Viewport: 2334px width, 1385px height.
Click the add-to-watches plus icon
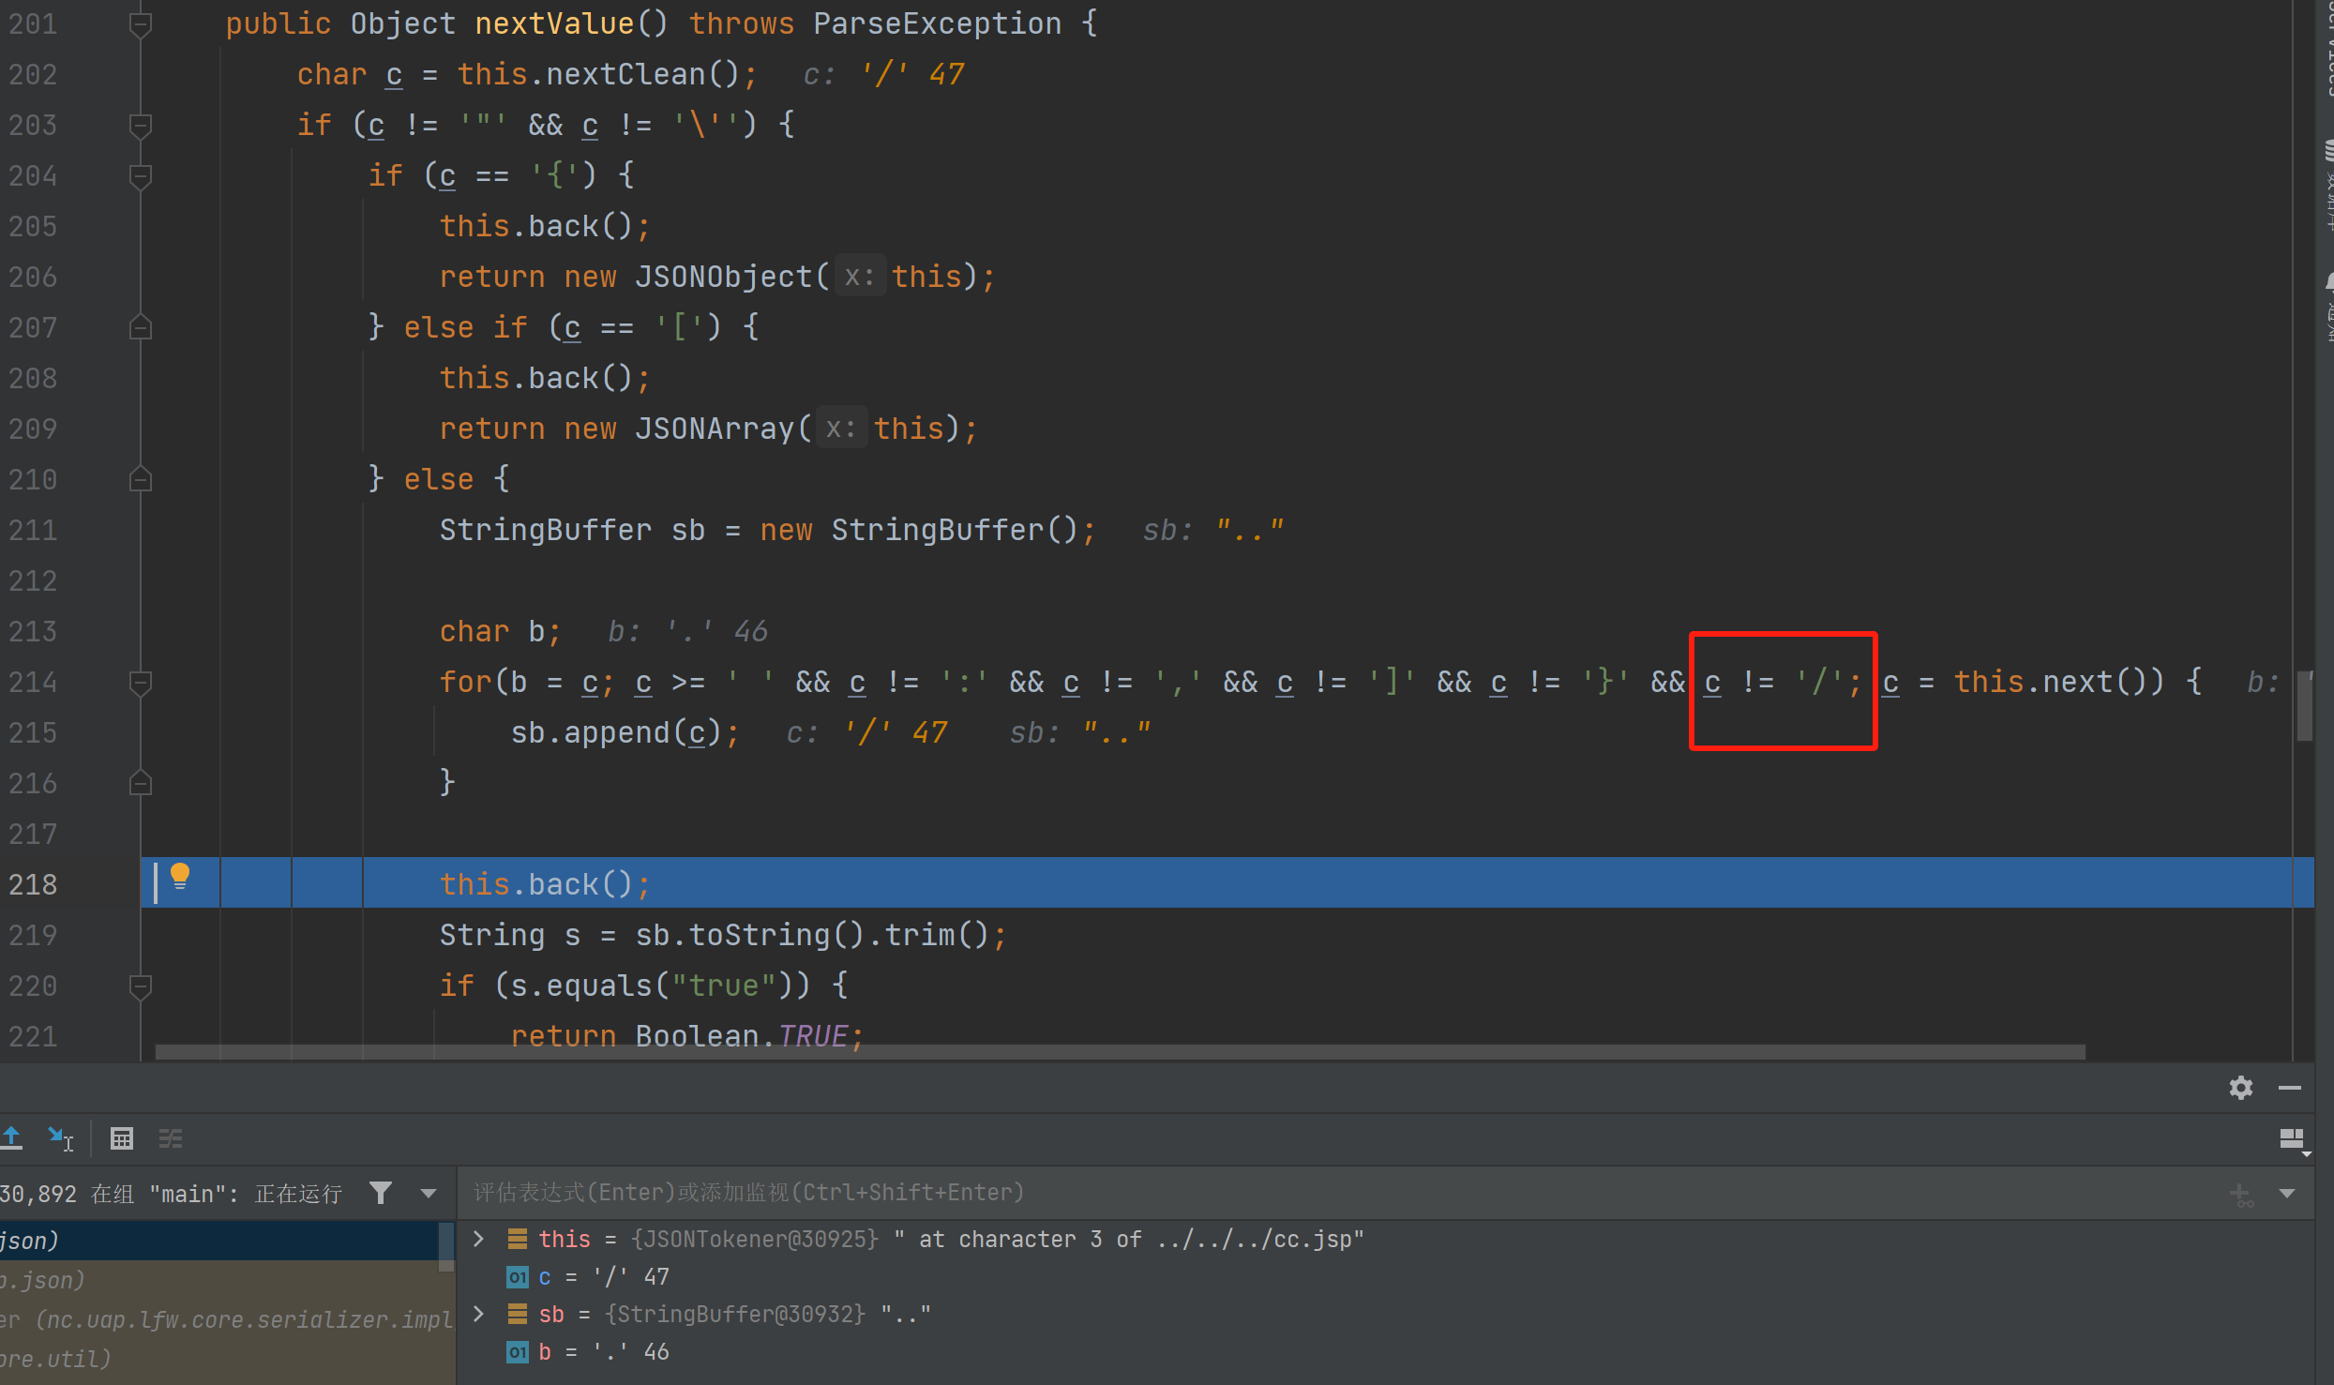point(2240,1194)
